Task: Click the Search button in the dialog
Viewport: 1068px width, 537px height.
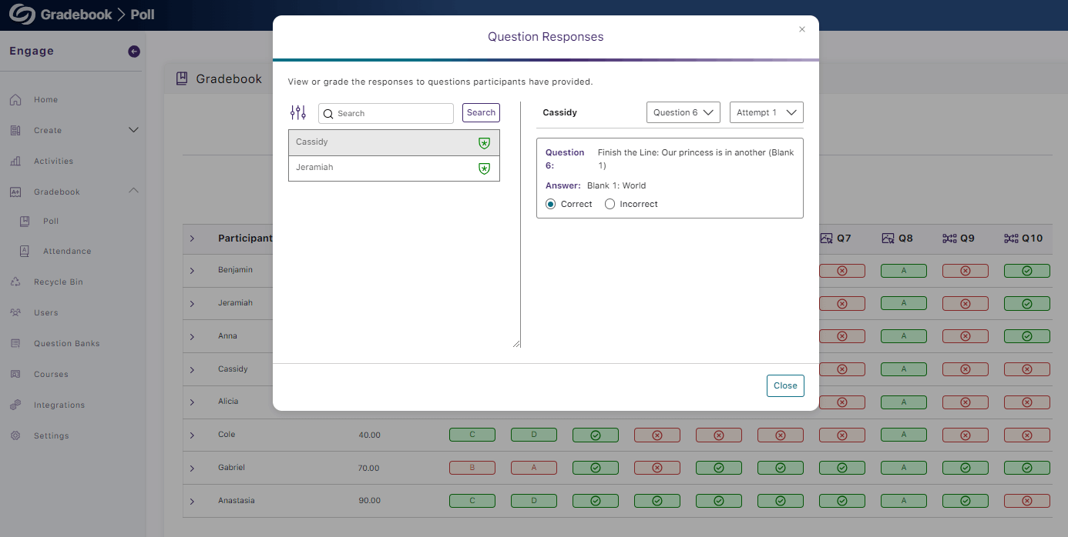Action: [x=481, y=113]
